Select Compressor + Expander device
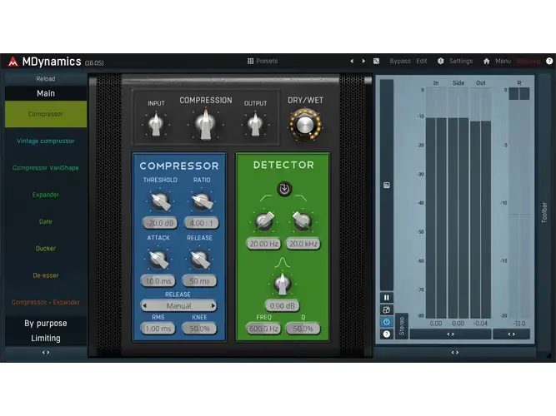The width and height of the screenshot is (556, 416). point(46,302)
